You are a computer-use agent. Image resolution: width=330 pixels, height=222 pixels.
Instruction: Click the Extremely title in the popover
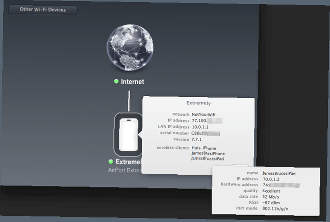click(198, 103)
